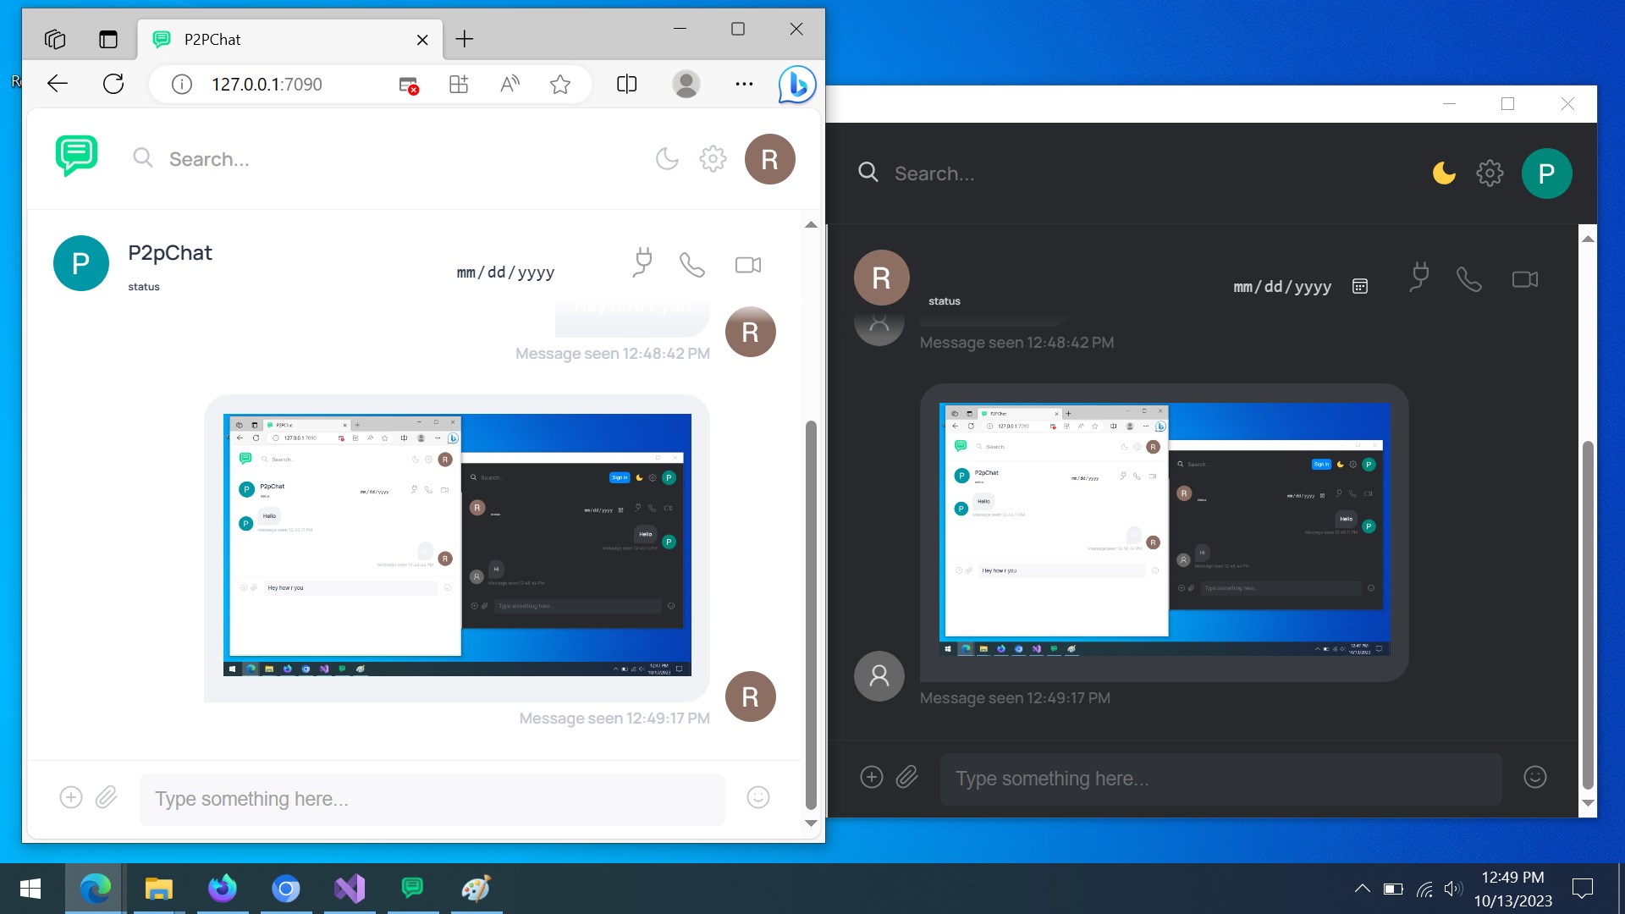This screenshot has width=1625, height=914.
Task: Expand system tray hidden icons chevron
Action: [1362, 889]
